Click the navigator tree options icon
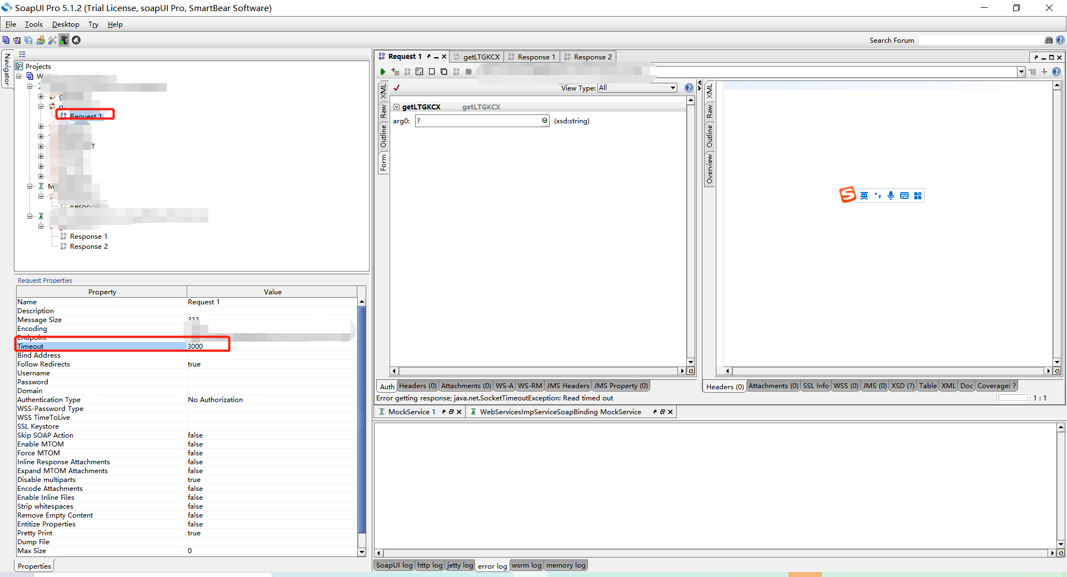This screenshot has width=1067, height=577. (x=22, y=54)
